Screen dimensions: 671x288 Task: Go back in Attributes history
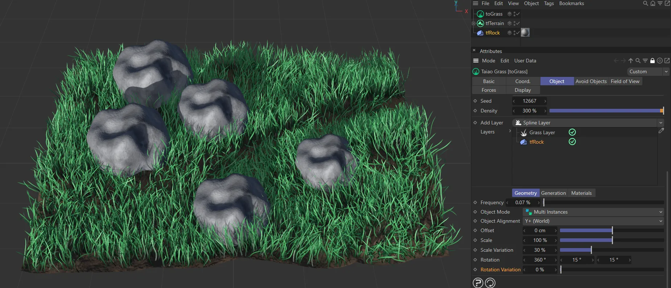click(616, 61)
